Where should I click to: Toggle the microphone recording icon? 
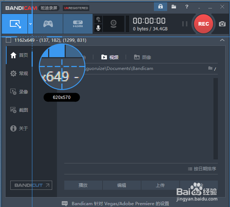[98, 28]
